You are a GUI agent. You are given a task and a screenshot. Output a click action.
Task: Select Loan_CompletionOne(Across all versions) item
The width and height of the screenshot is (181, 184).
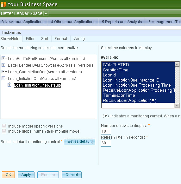[45, 72]
